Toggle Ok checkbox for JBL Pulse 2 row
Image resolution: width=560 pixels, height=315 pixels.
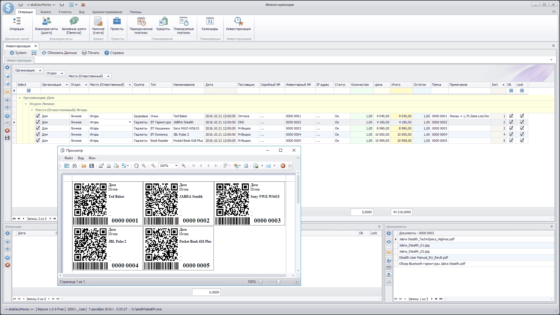(x=511, y=134)
